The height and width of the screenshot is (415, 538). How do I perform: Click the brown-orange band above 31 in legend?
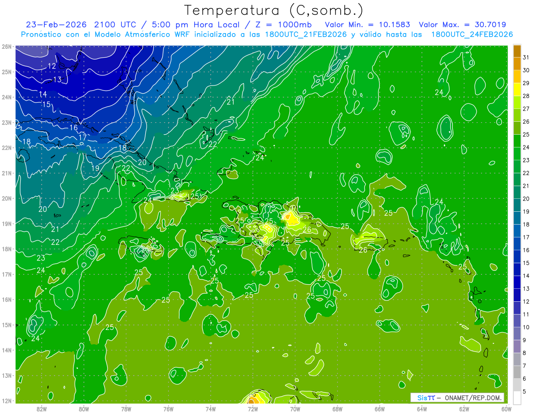(x=517, y=51)
